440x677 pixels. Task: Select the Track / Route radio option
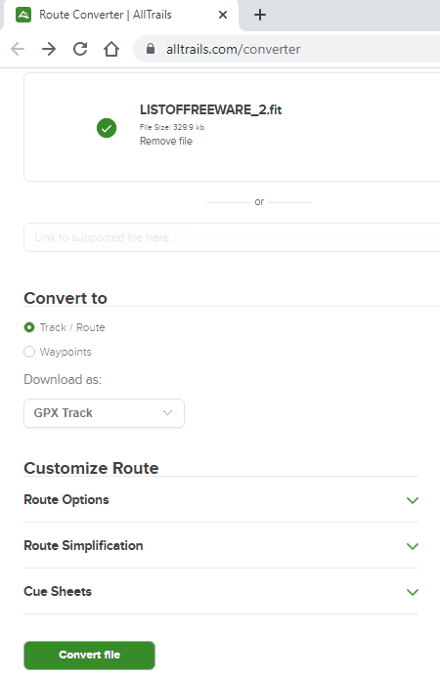point(29,327)
